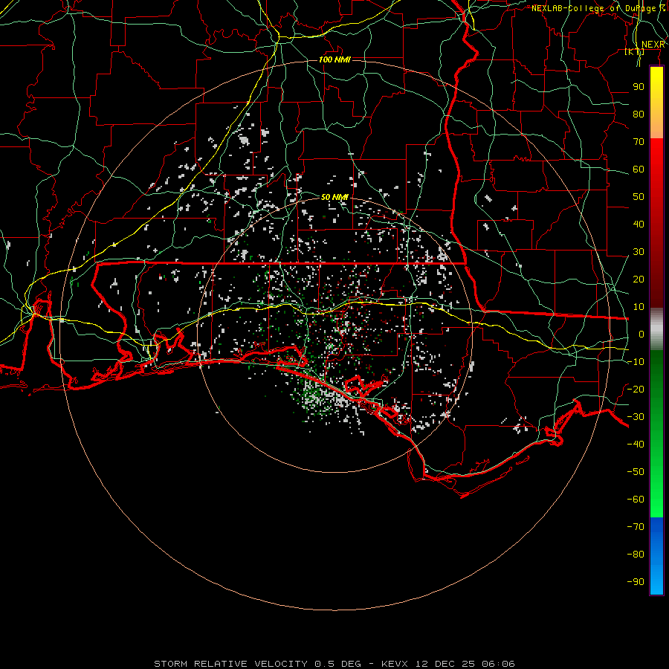The height and width of the screenshot is (669, 669).
Task: Click the "-20" label on velocity scale
Action: pos(636,390)
